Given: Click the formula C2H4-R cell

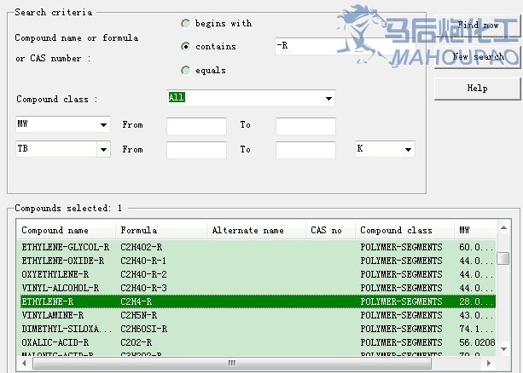Looking at the screenshot, I should pos(137,301).
